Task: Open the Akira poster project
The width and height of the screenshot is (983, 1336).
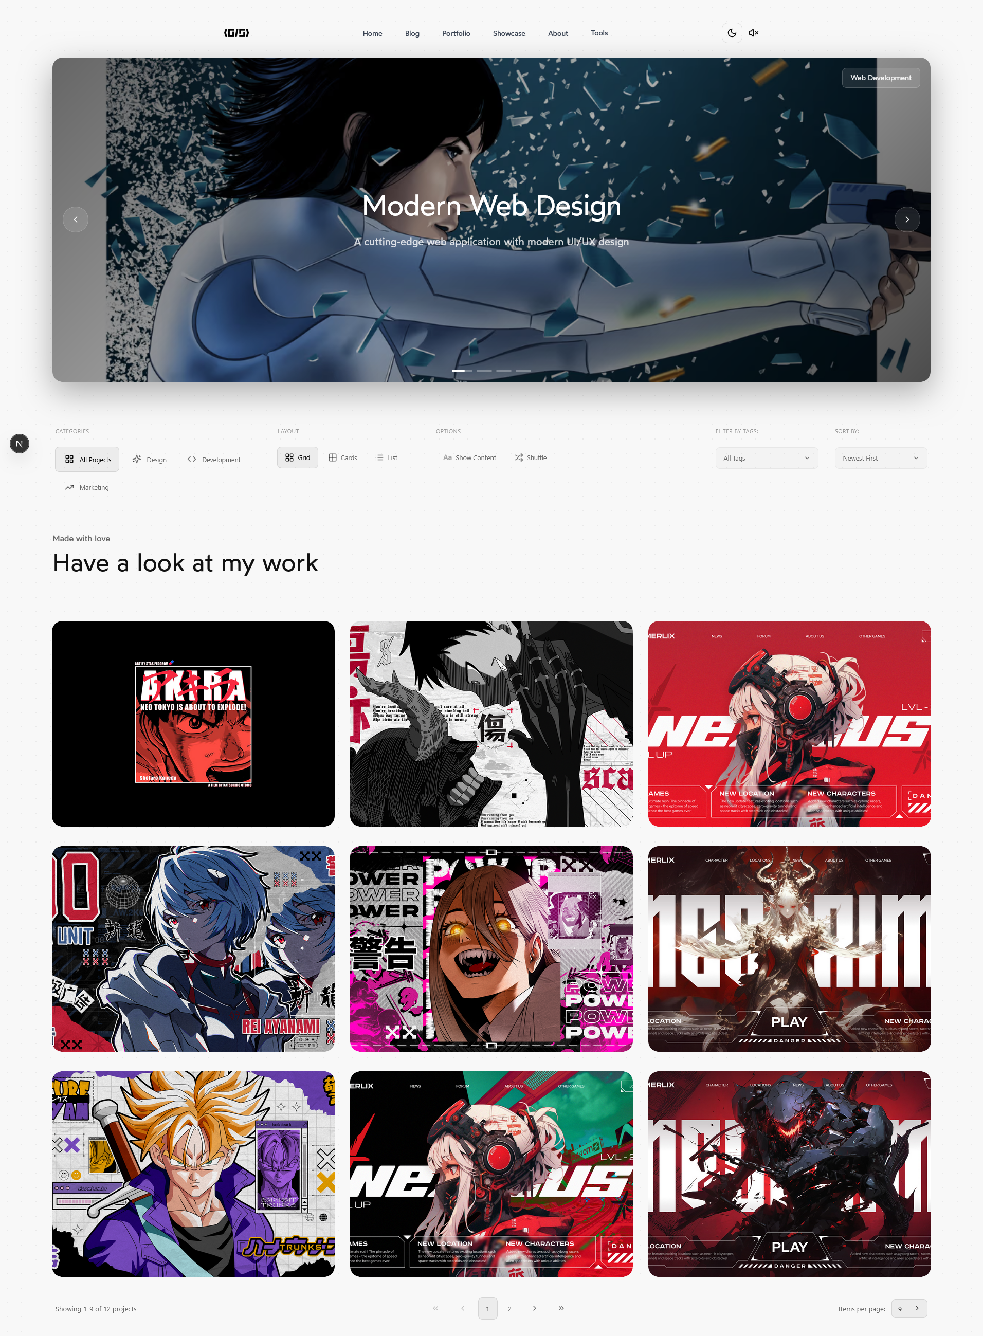Action: (193, 723)
